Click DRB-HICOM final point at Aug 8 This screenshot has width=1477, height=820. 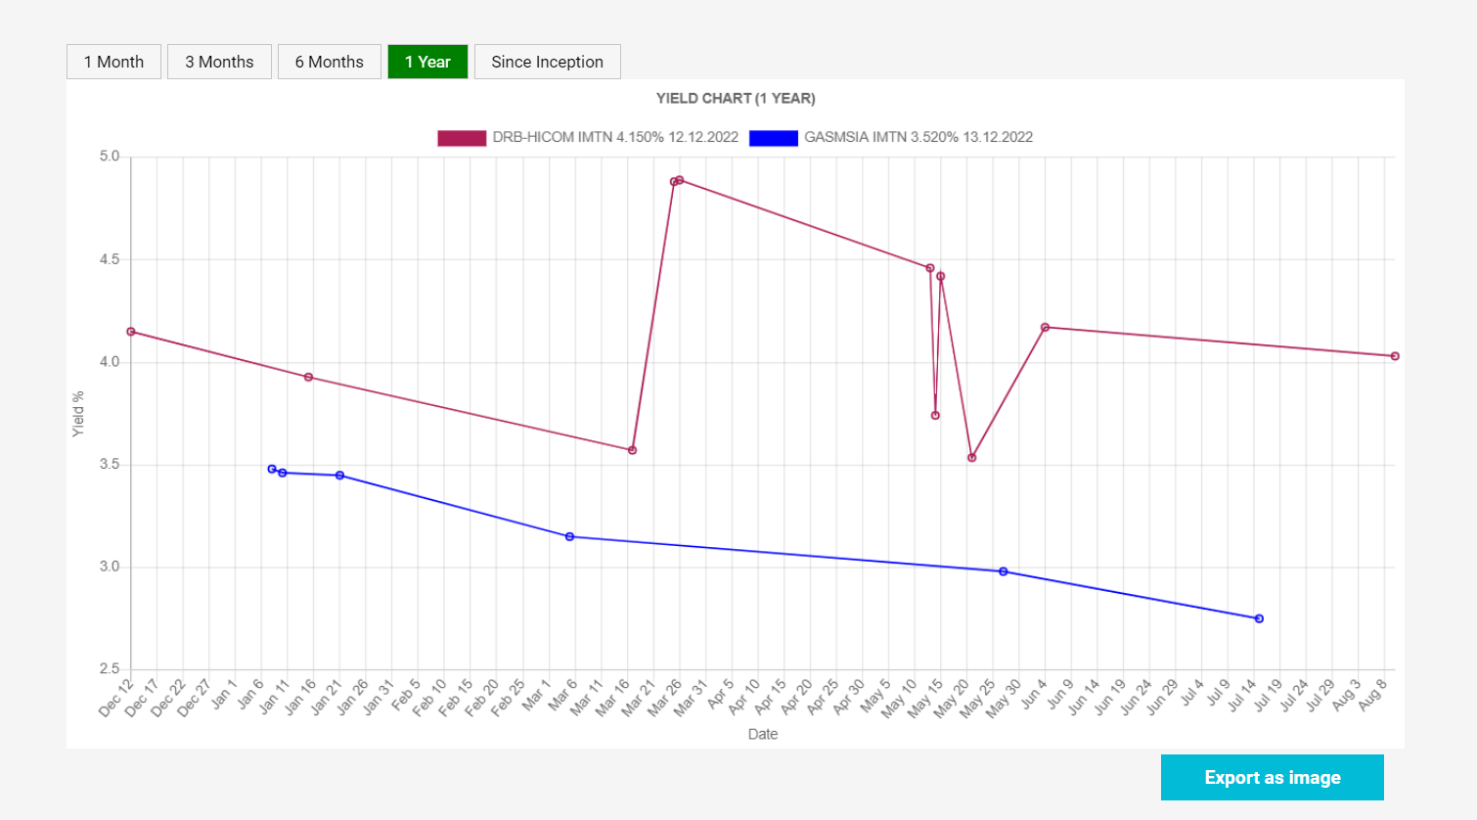click(x=1395, y=356)
